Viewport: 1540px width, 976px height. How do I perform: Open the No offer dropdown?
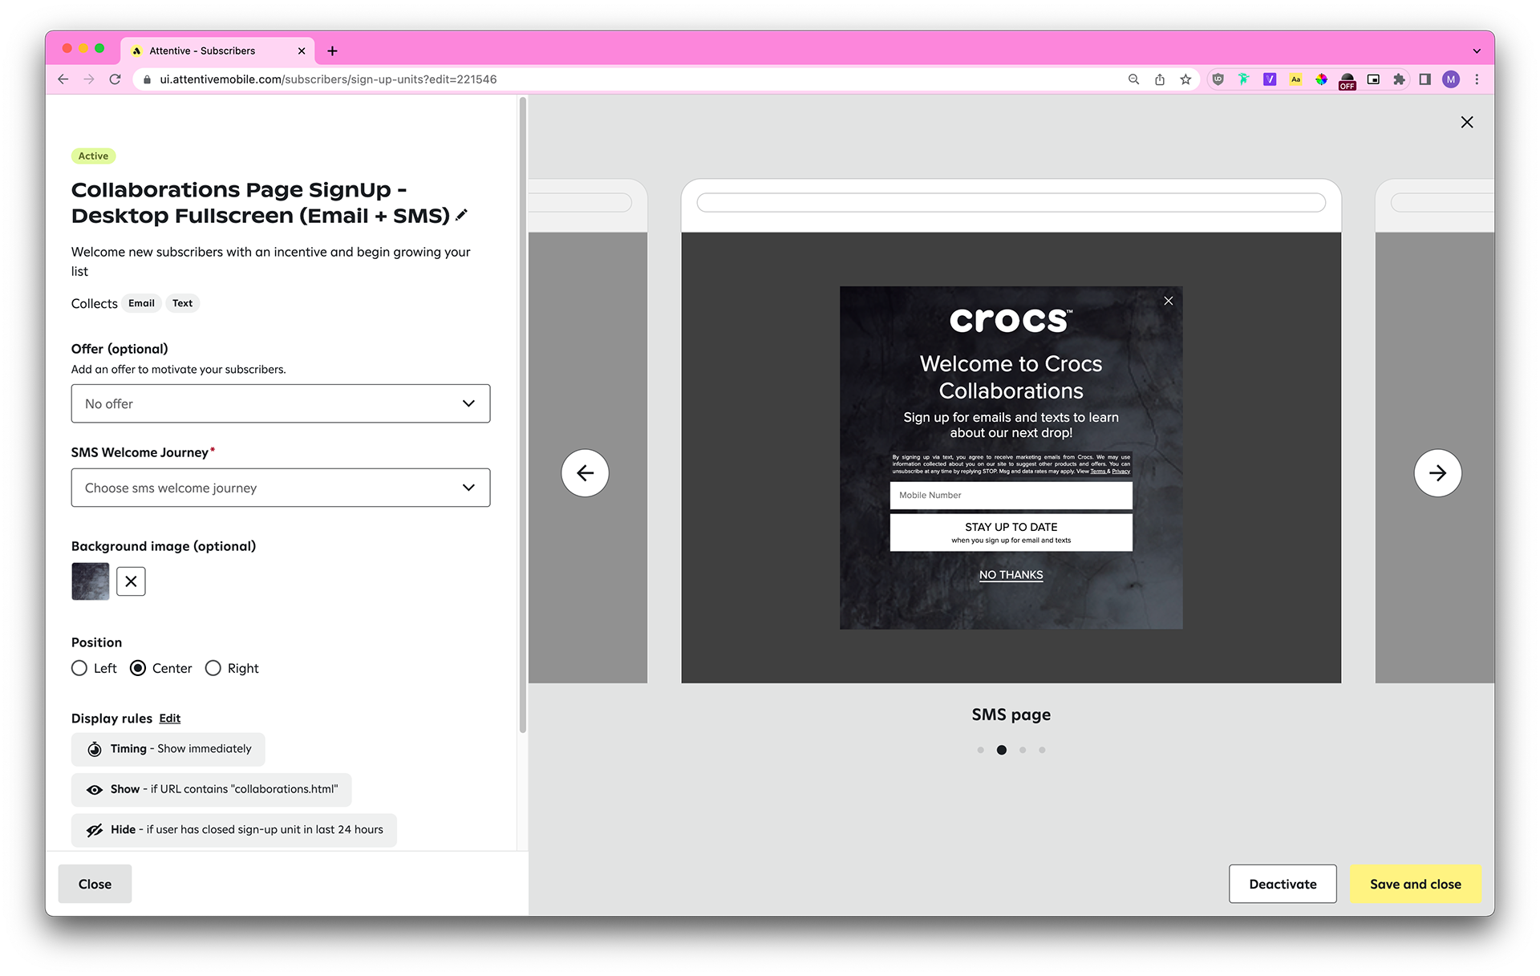click(281, 403)
